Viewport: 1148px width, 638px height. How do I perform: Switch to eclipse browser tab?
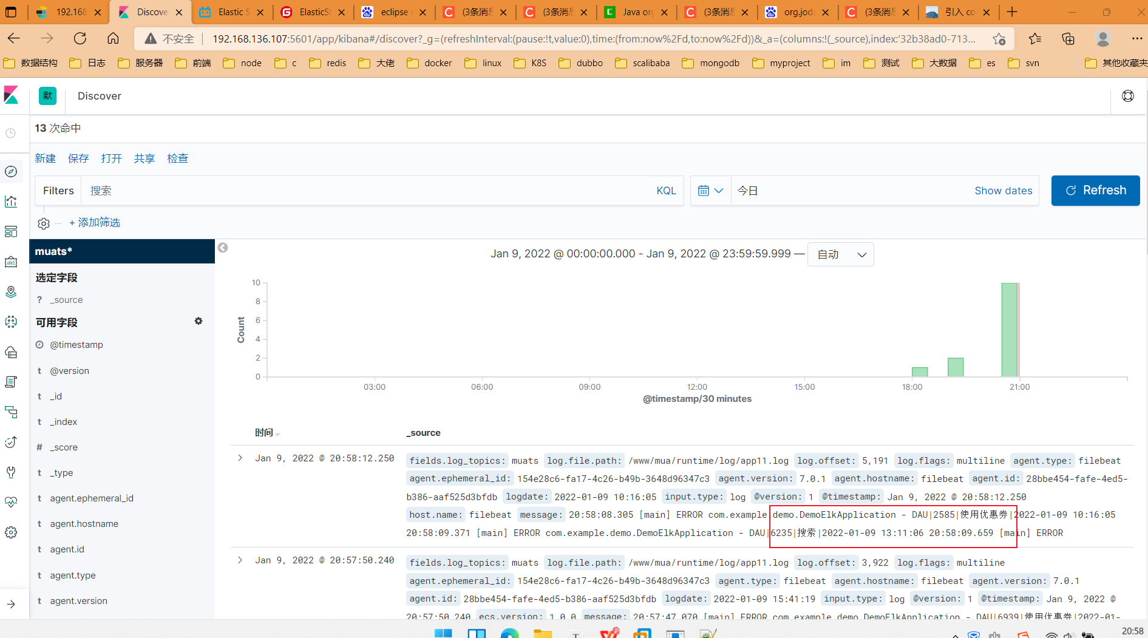(394, 12)
